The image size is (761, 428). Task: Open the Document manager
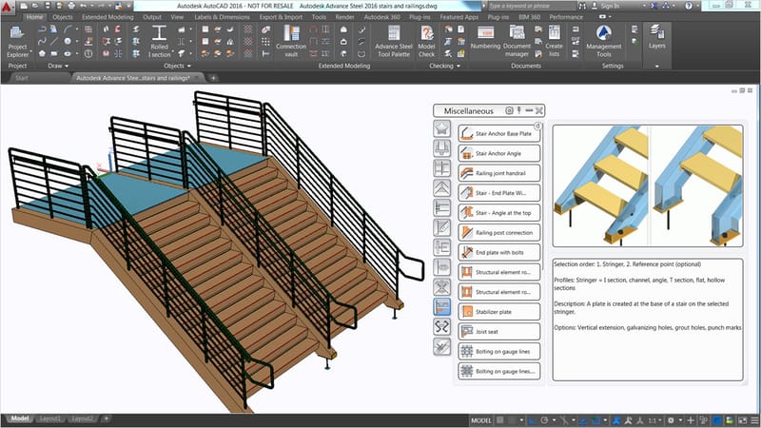coord(517,41)
